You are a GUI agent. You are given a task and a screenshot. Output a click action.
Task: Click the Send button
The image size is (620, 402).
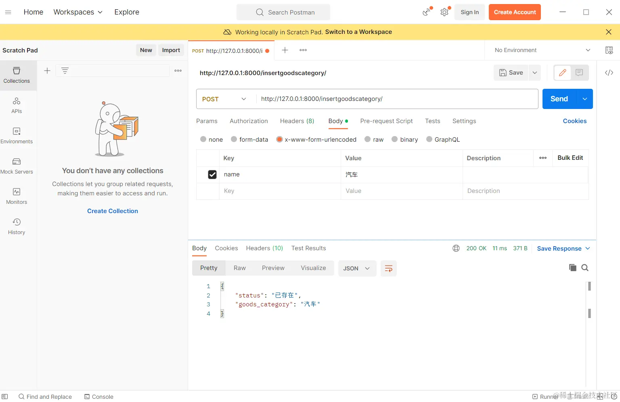(x=559, y=99)
